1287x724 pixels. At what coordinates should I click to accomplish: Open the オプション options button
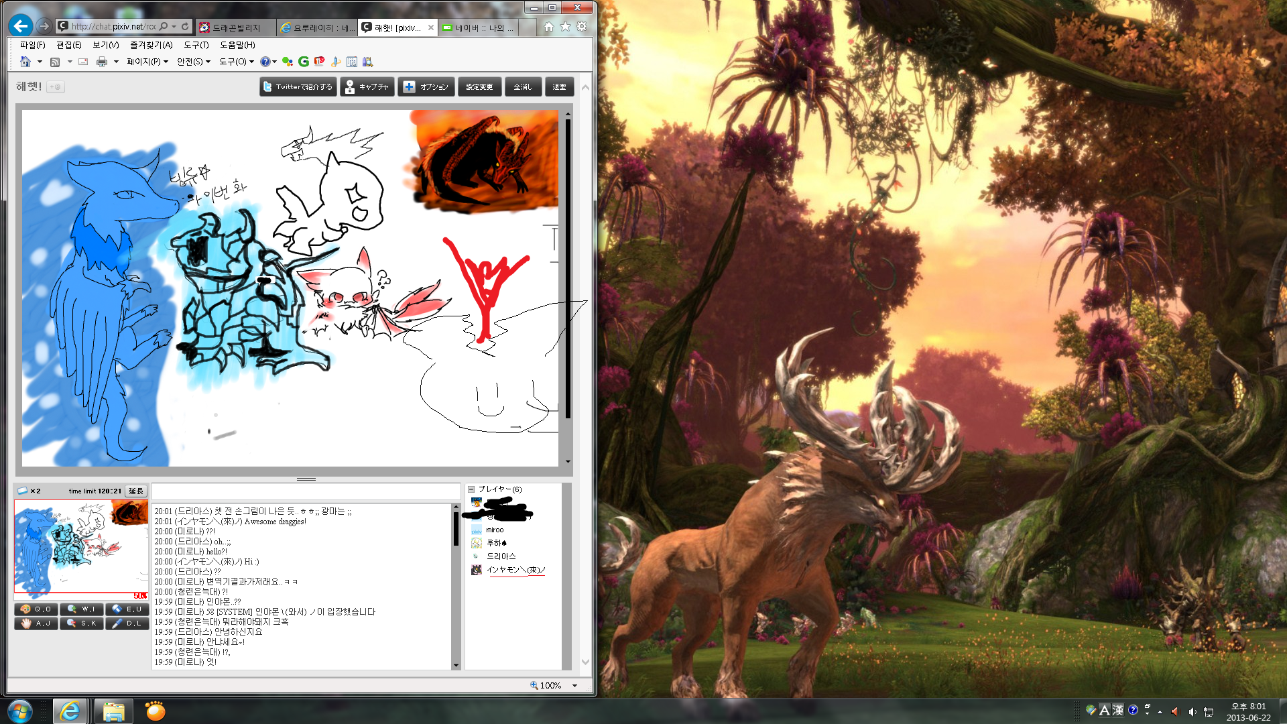426,86
